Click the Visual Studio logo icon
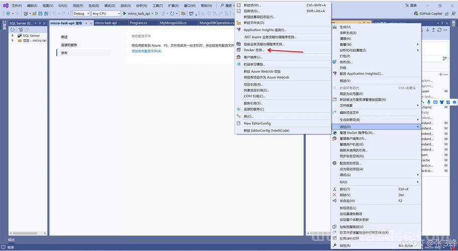 point(5,5)
